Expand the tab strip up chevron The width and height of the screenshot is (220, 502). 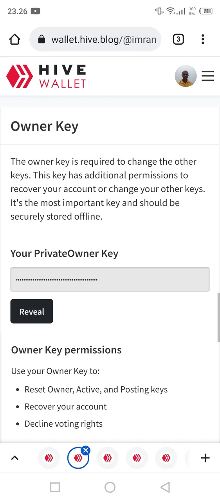coord(14,458)
